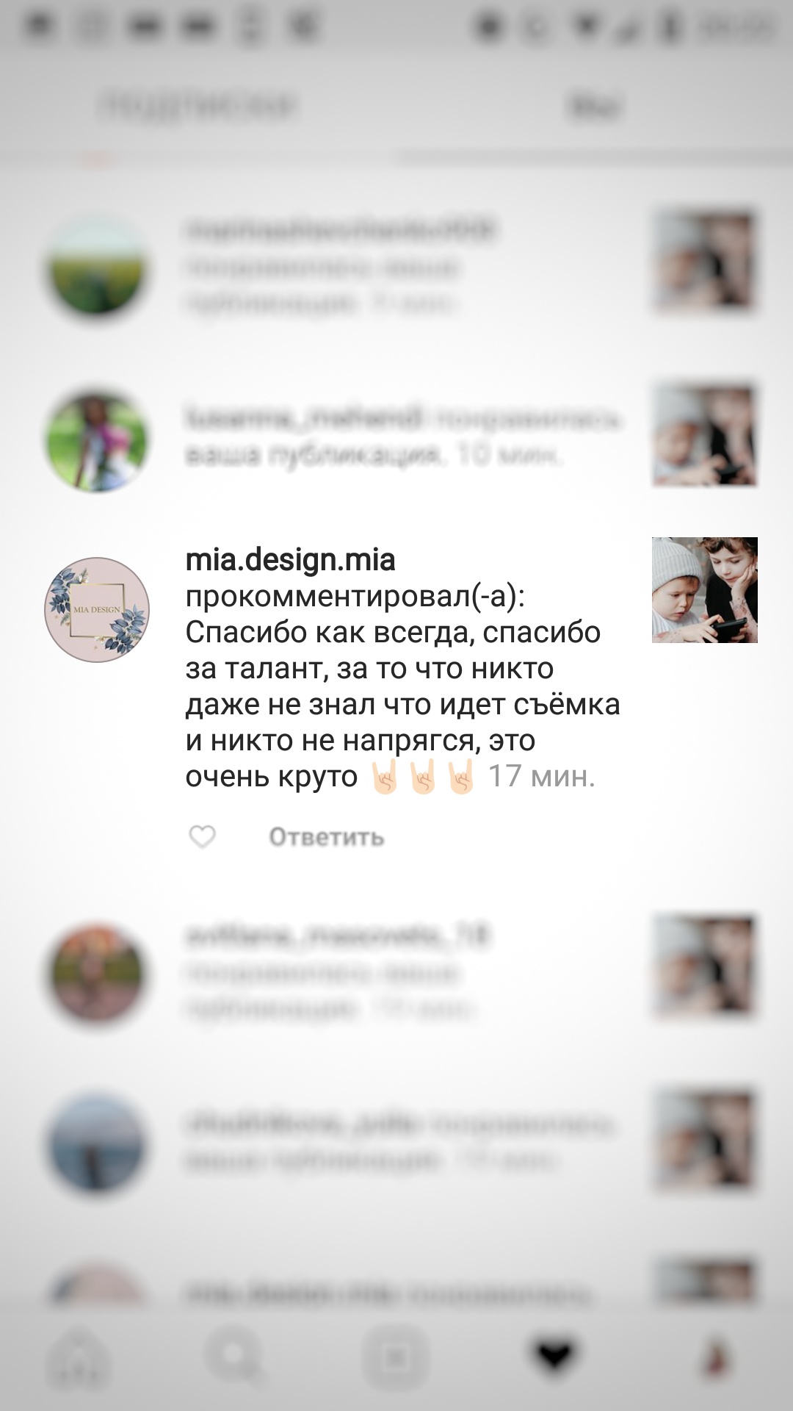Switch to the Подписки tab
793x1411 pixels.
coord(200,107)
